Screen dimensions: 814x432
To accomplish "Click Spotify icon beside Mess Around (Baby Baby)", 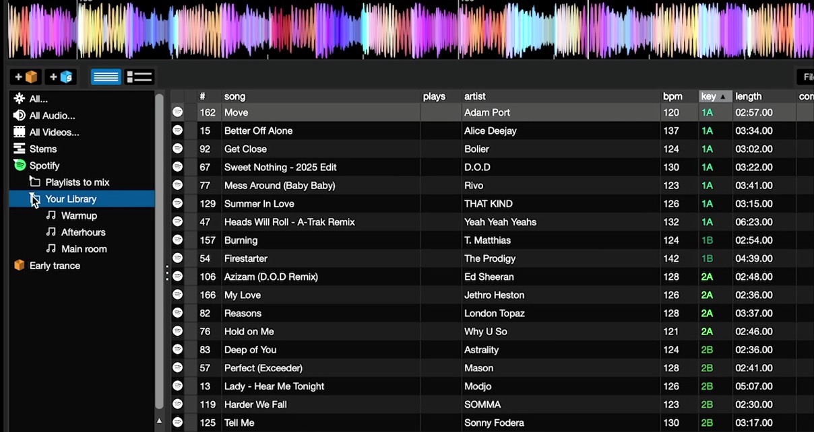I will [x=177, y=185].
